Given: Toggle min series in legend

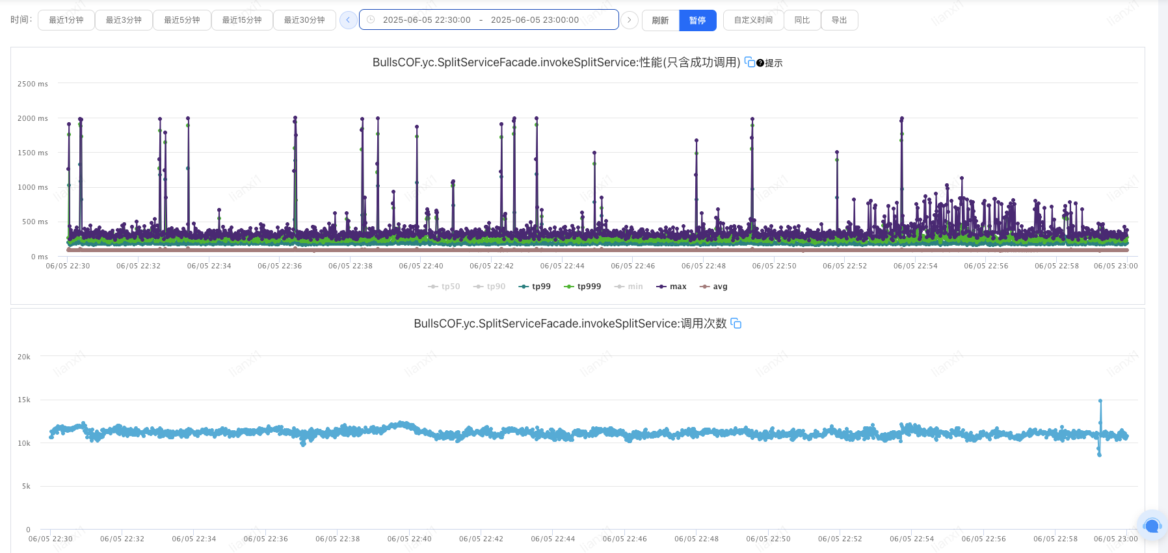Looking at the screenshot, I should pyautogui.click(x=628, y=287).
